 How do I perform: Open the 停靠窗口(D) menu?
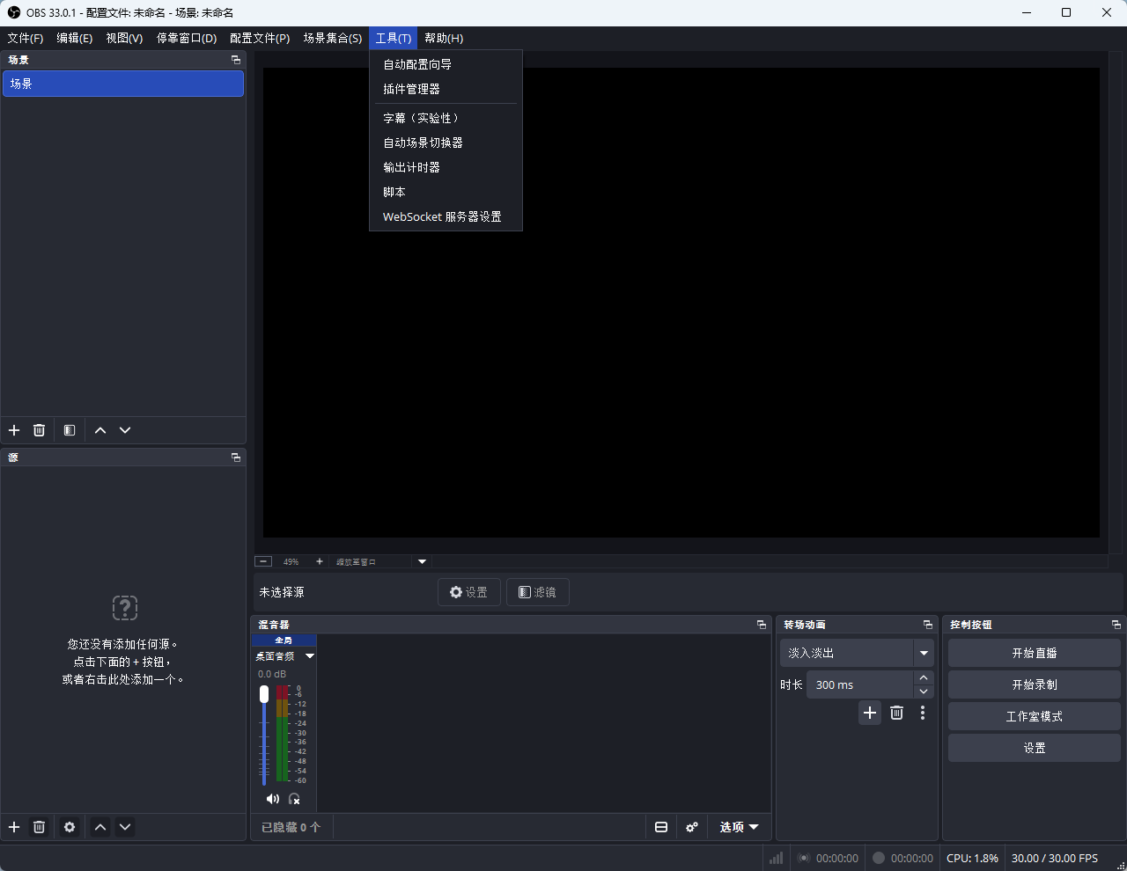(187, 38)
